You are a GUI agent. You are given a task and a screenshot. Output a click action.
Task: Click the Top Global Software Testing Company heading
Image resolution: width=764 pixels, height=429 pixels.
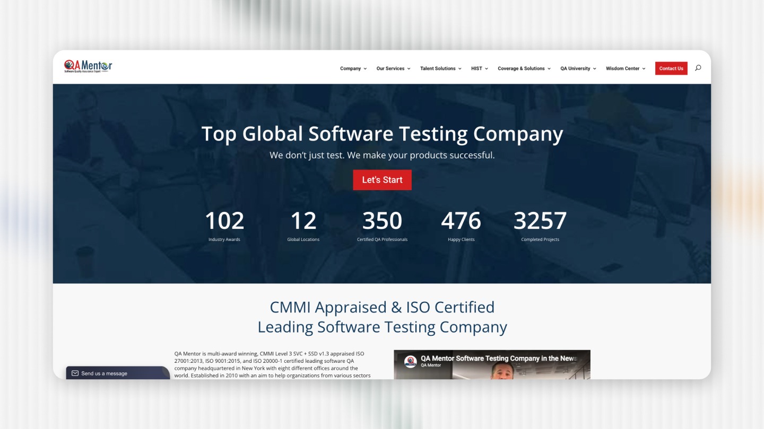click(382, 134)
